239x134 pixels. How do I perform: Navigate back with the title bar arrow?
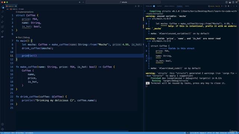coord(80,2)
